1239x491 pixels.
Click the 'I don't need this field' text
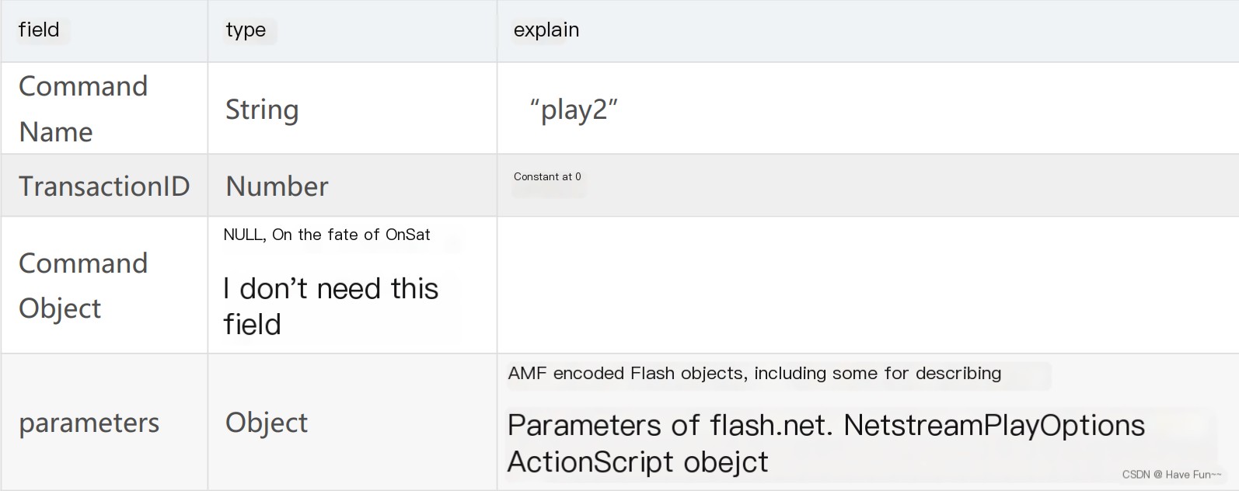(x=331, y=306)
